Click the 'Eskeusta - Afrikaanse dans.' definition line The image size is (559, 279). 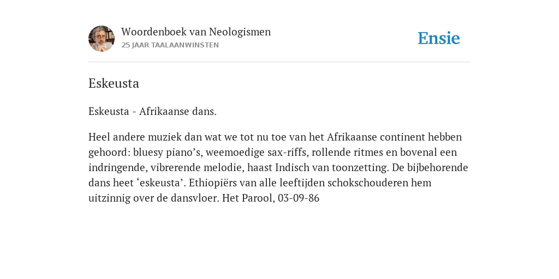point(153,111)
